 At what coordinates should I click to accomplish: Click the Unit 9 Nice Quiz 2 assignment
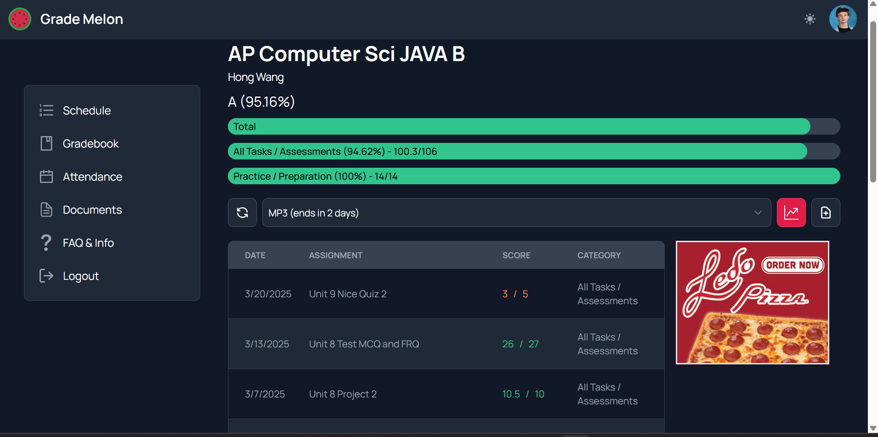(x=348, y=294)
